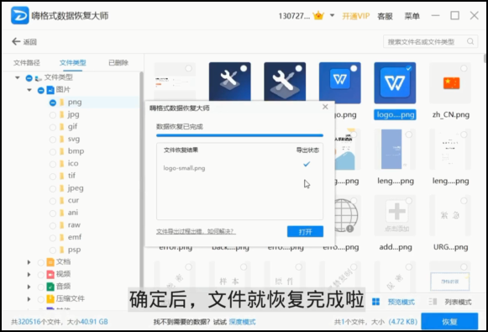
Task: Close the 数据恢复已完成 dialog
Action: 325,107
